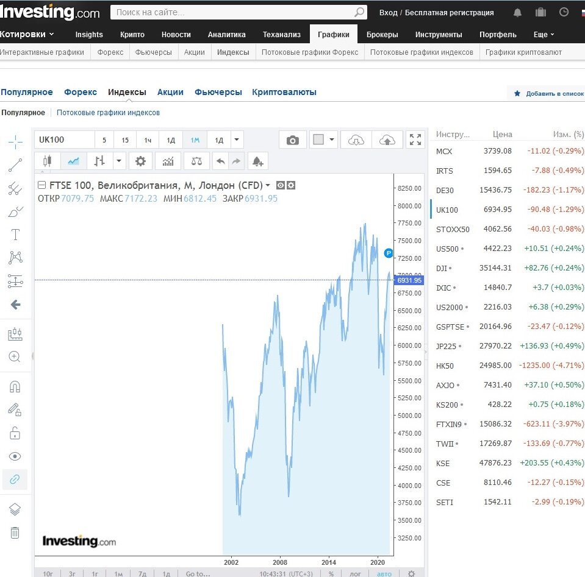Open chart settings with the gear icon

(142, 160)
